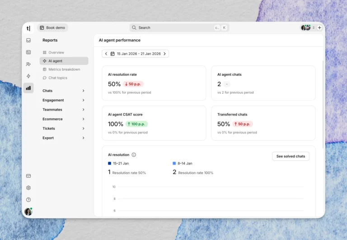Expand the Export section chevron
This screenshot has height=240, width=347.
[84, 138]
